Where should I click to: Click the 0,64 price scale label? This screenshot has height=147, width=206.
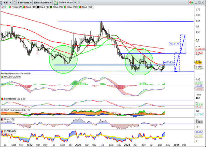[198, 21]
